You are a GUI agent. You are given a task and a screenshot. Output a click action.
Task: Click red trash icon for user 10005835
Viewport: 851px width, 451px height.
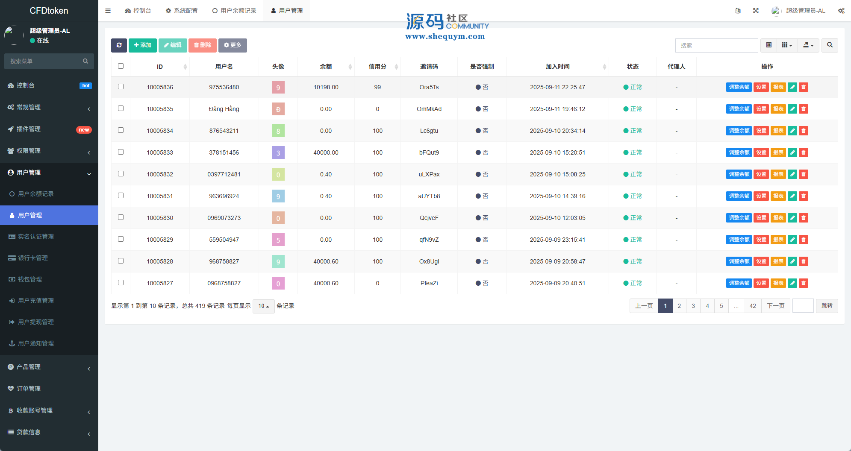pyautogui.click(x=804, y=109)
